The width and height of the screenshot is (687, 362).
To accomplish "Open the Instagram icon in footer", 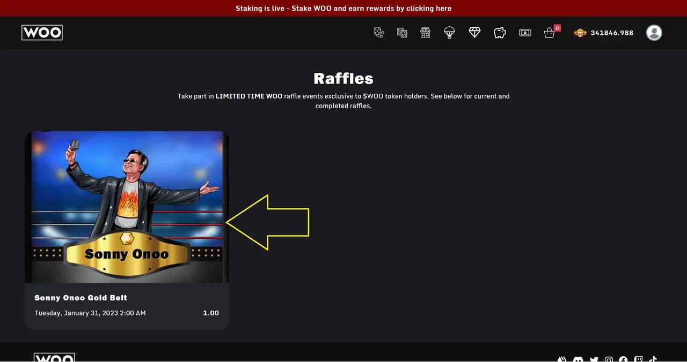I will click(x=609, y=359).
